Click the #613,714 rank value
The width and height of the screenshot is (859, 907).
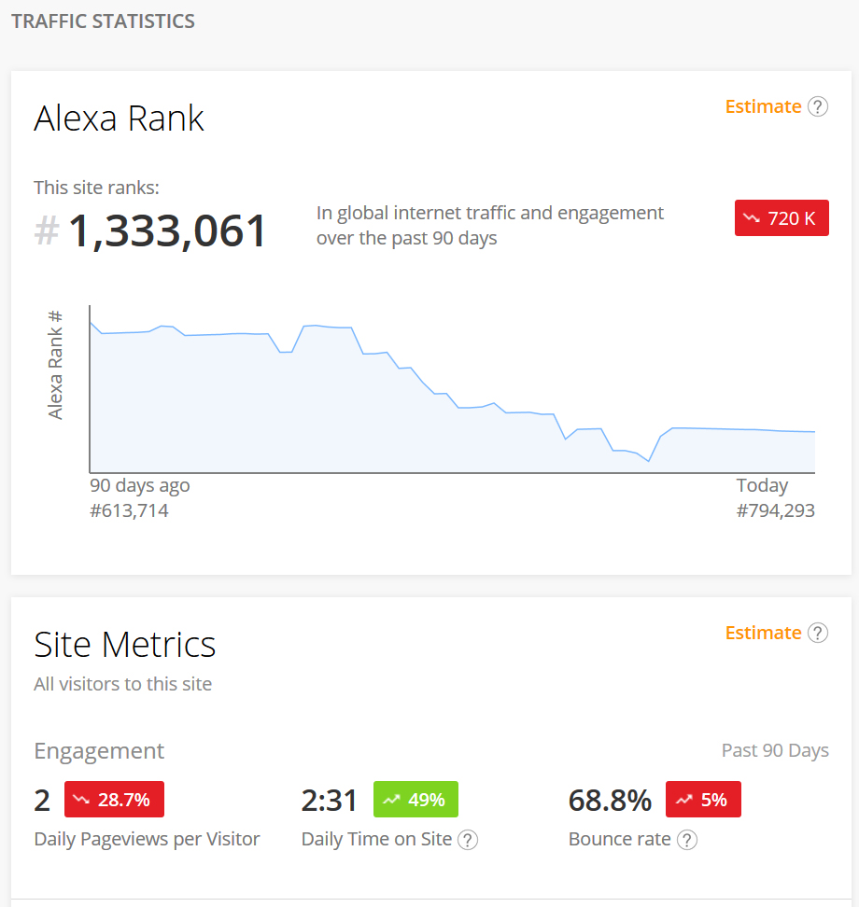129,510
